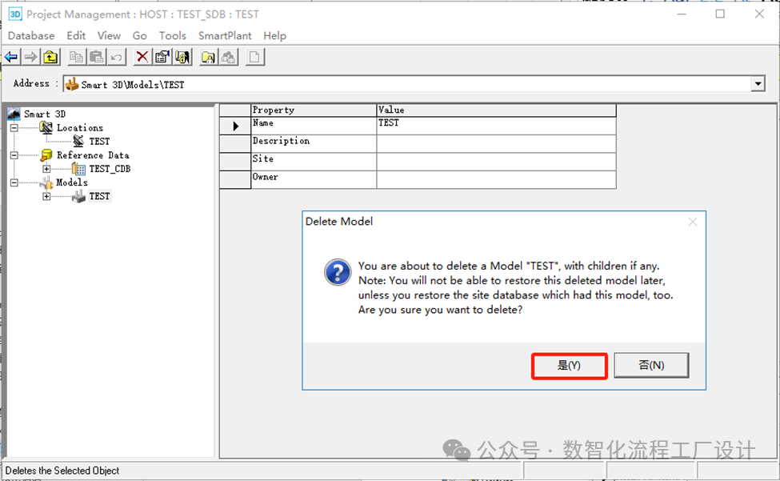Click the Forward arrow toolbar icon
Viewport: 780px width, 481px height.
pos(31,57)
